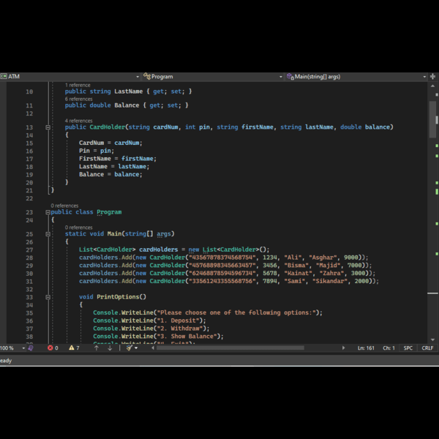The width and height of the screenshot is (439, 439).
Task: Click the red error count icon
Action: tap(50, 348)
